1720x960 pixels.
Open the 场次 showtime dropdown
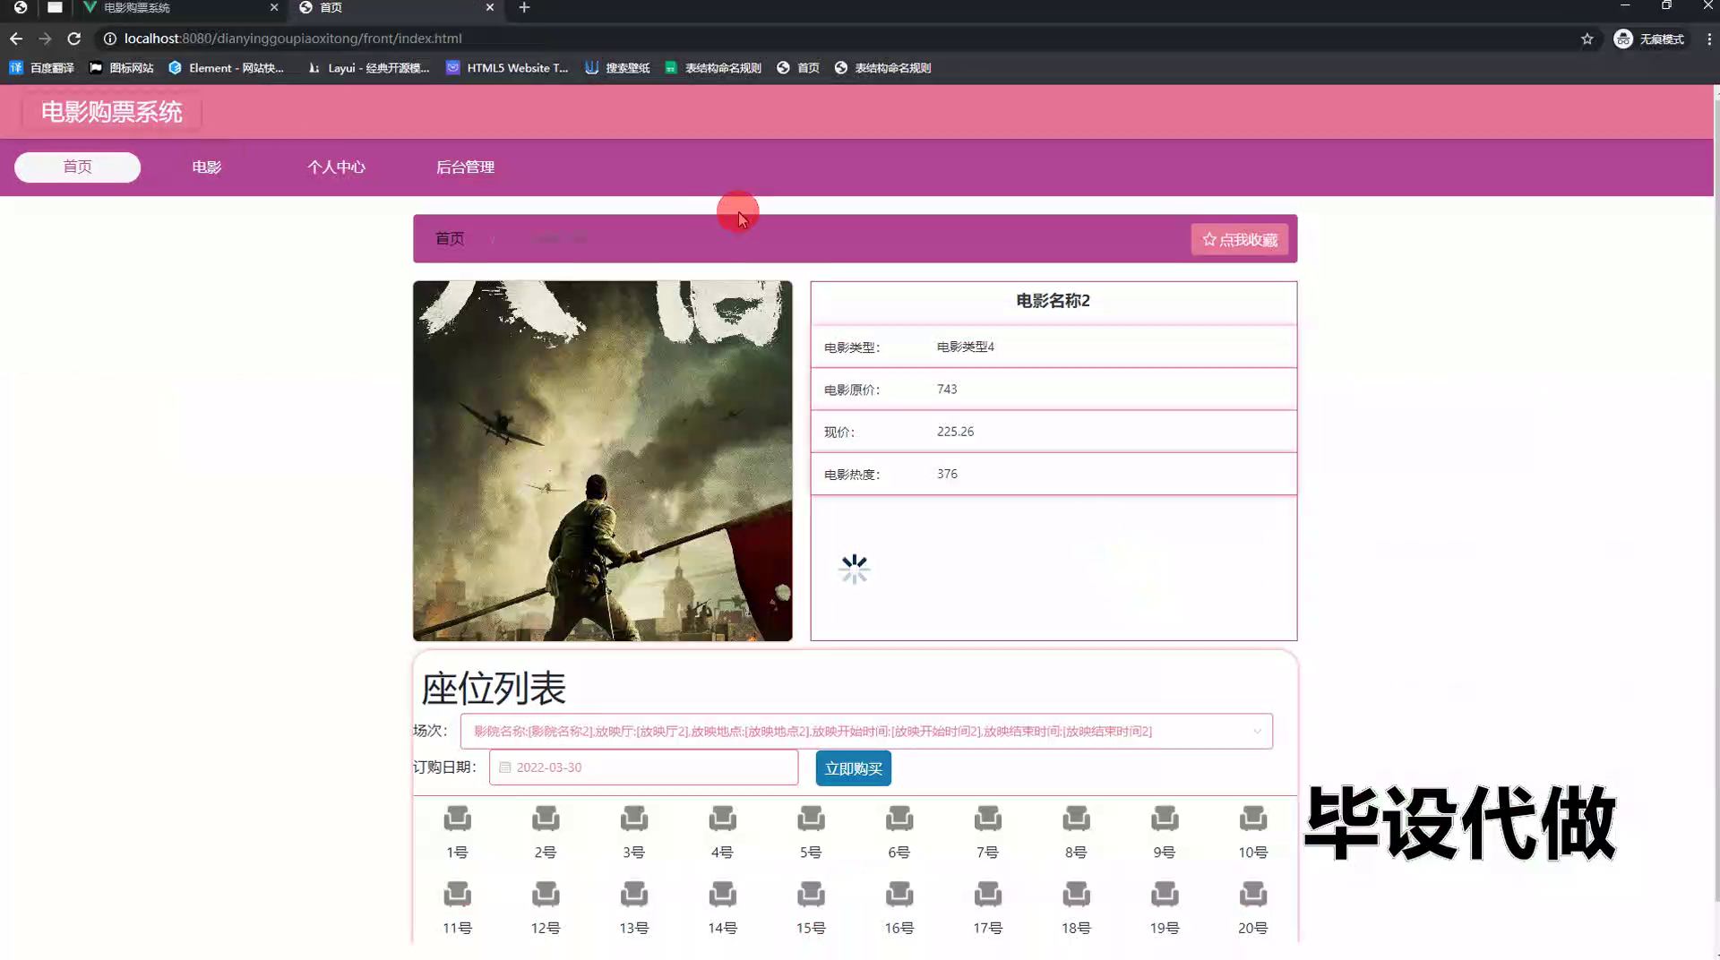(866, 731)
